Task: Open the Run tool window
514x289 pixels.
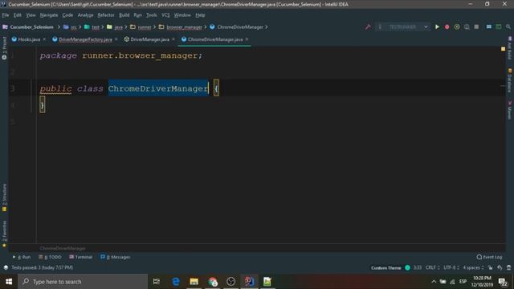Action: tap(22, 257)
